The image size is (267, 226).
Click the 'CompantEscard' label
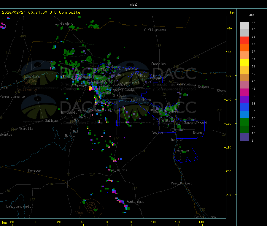pyautogui.click(x=195, y=123)
